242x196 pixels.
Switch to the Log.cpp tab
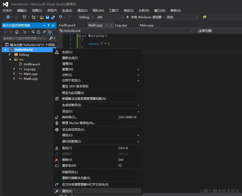pyautogui.click(x=121, y=25)
